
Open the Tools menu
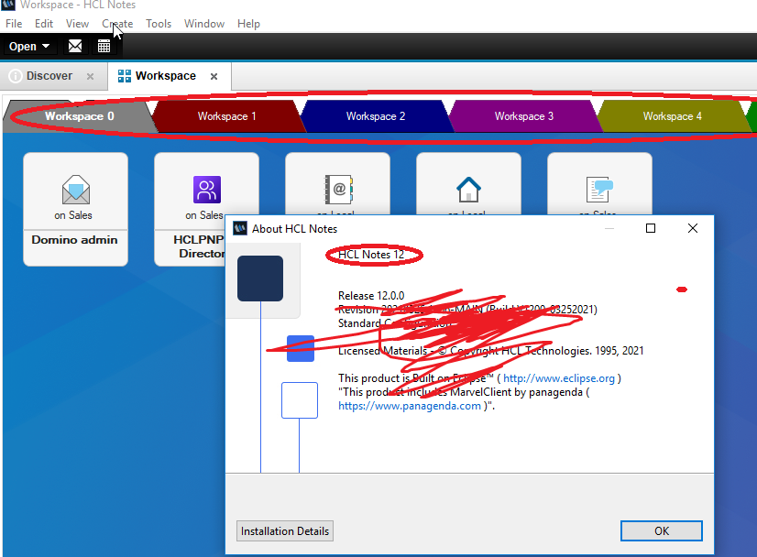pos(159,24)
